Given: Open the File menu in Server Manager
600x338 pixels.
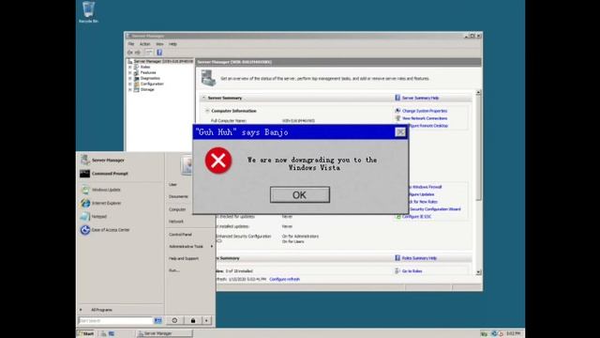Looking at the screenshot, I should click(131, 44).
